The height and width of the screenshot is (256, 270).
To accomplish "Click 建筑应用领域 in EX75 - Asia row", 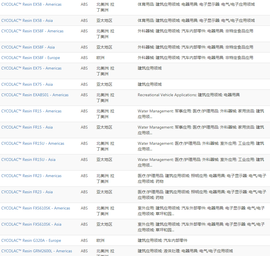I will [x=150, y=84].
